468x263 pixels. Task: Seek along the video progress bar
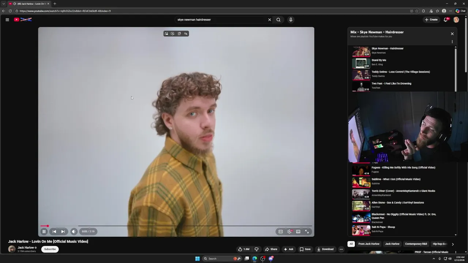(176, 226)
